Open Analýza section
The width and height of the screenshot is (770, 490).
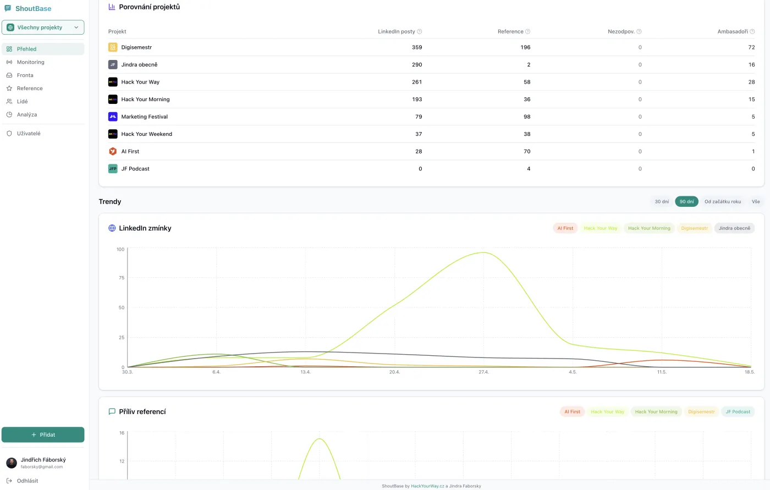point(43,115)
